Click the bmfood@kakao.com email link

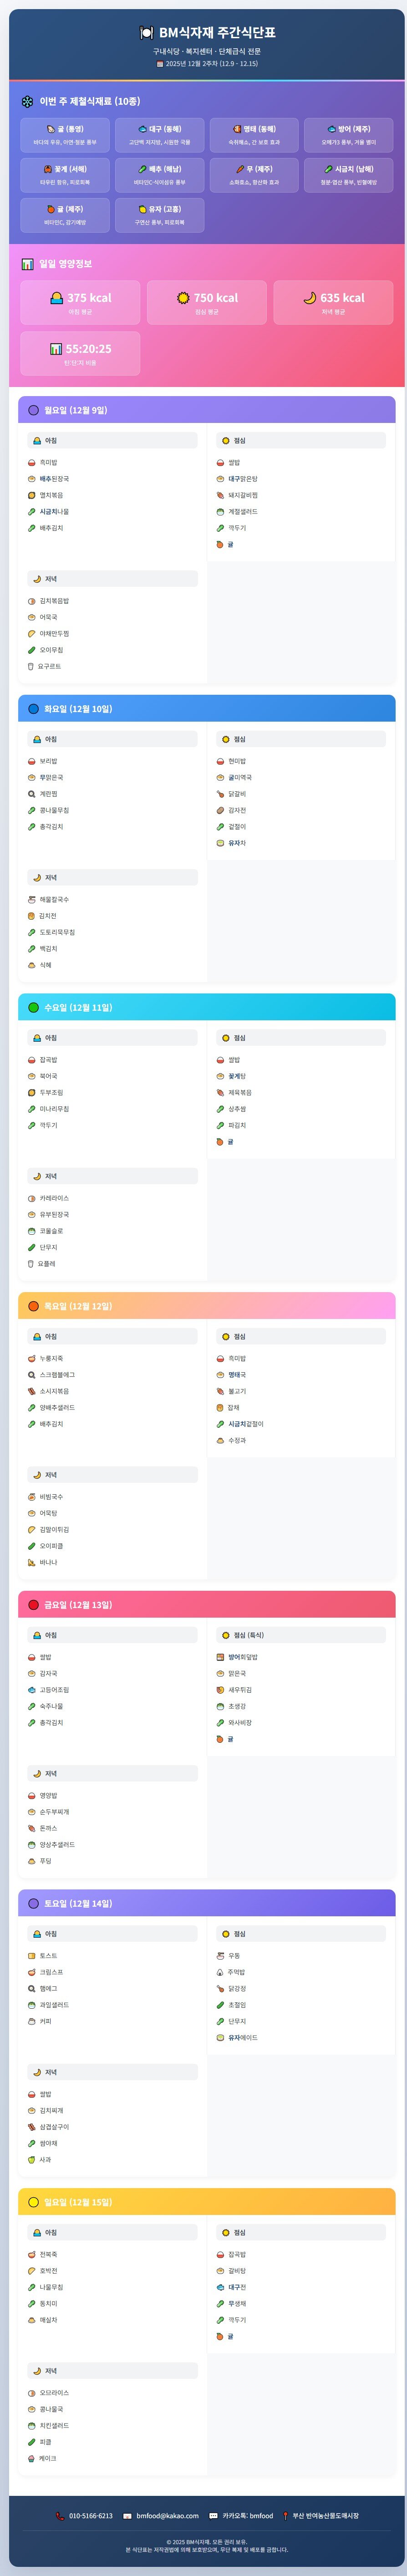(168, 2516)
